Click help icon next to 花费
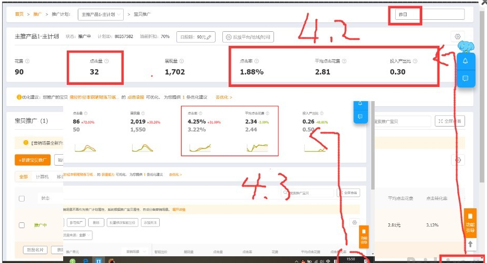Image resolution: width=487 pixels, height=263 pixels. click(x=27, y=61)
